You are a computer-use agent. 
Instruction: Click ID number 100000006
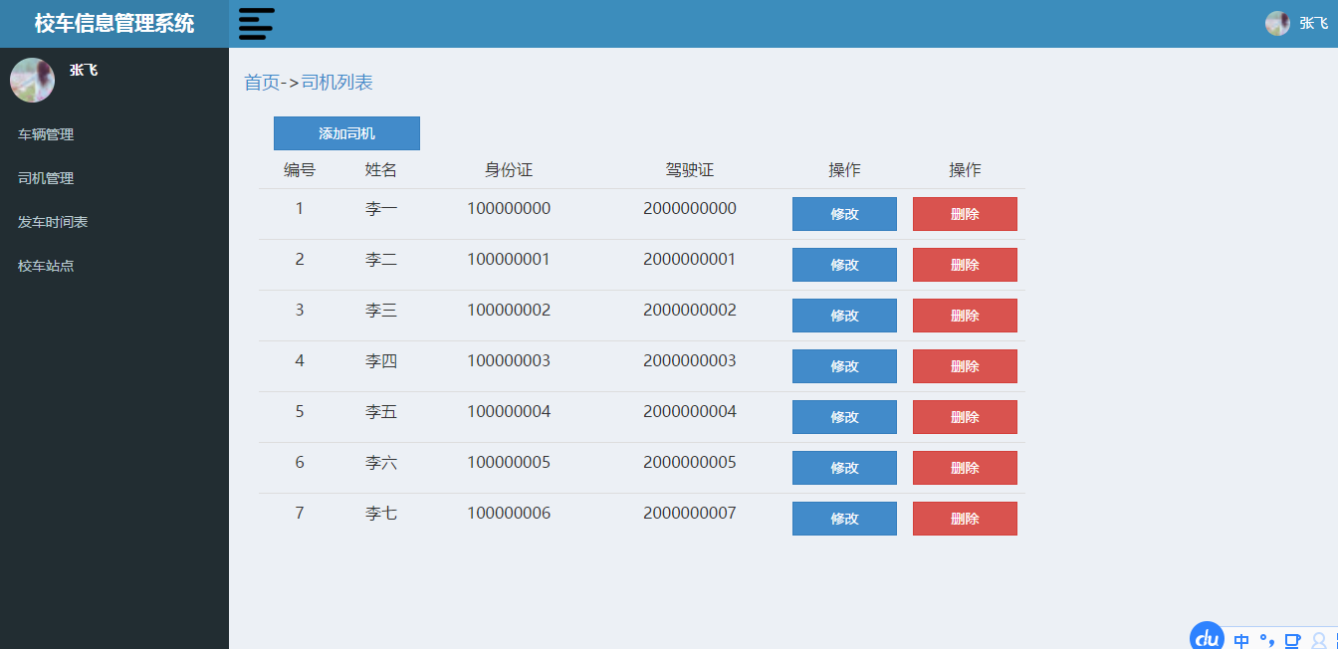[x=509, y=513]
